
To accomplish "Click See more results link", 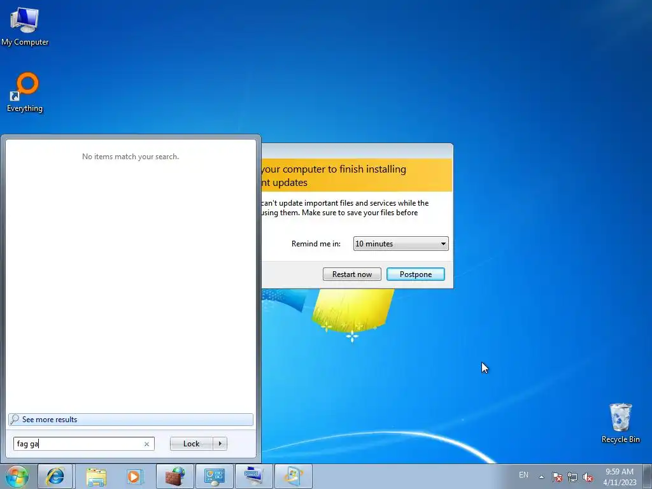I will 131,420.
